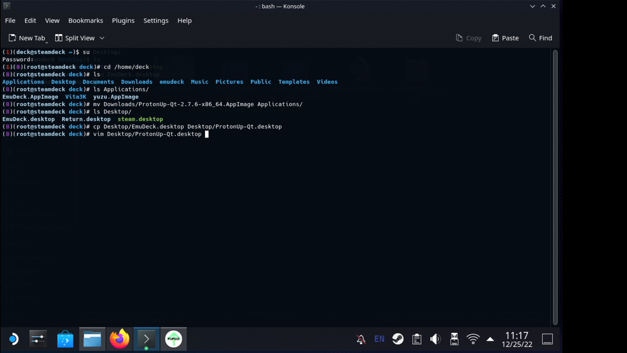
Task: Open the Bookmarks menu
Action: pyautogui.click(x=86, y=21)
